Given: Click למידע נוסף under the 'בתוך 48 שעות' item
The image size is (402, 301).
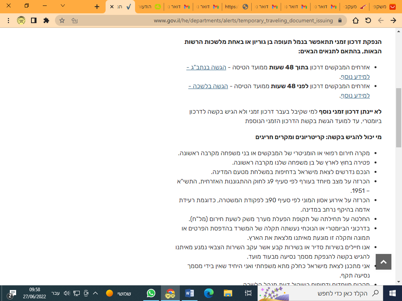Looking at the screenshot, I should pyautogui.click(x=355, y=76).
